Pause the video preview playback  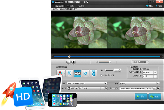point(69,62)
